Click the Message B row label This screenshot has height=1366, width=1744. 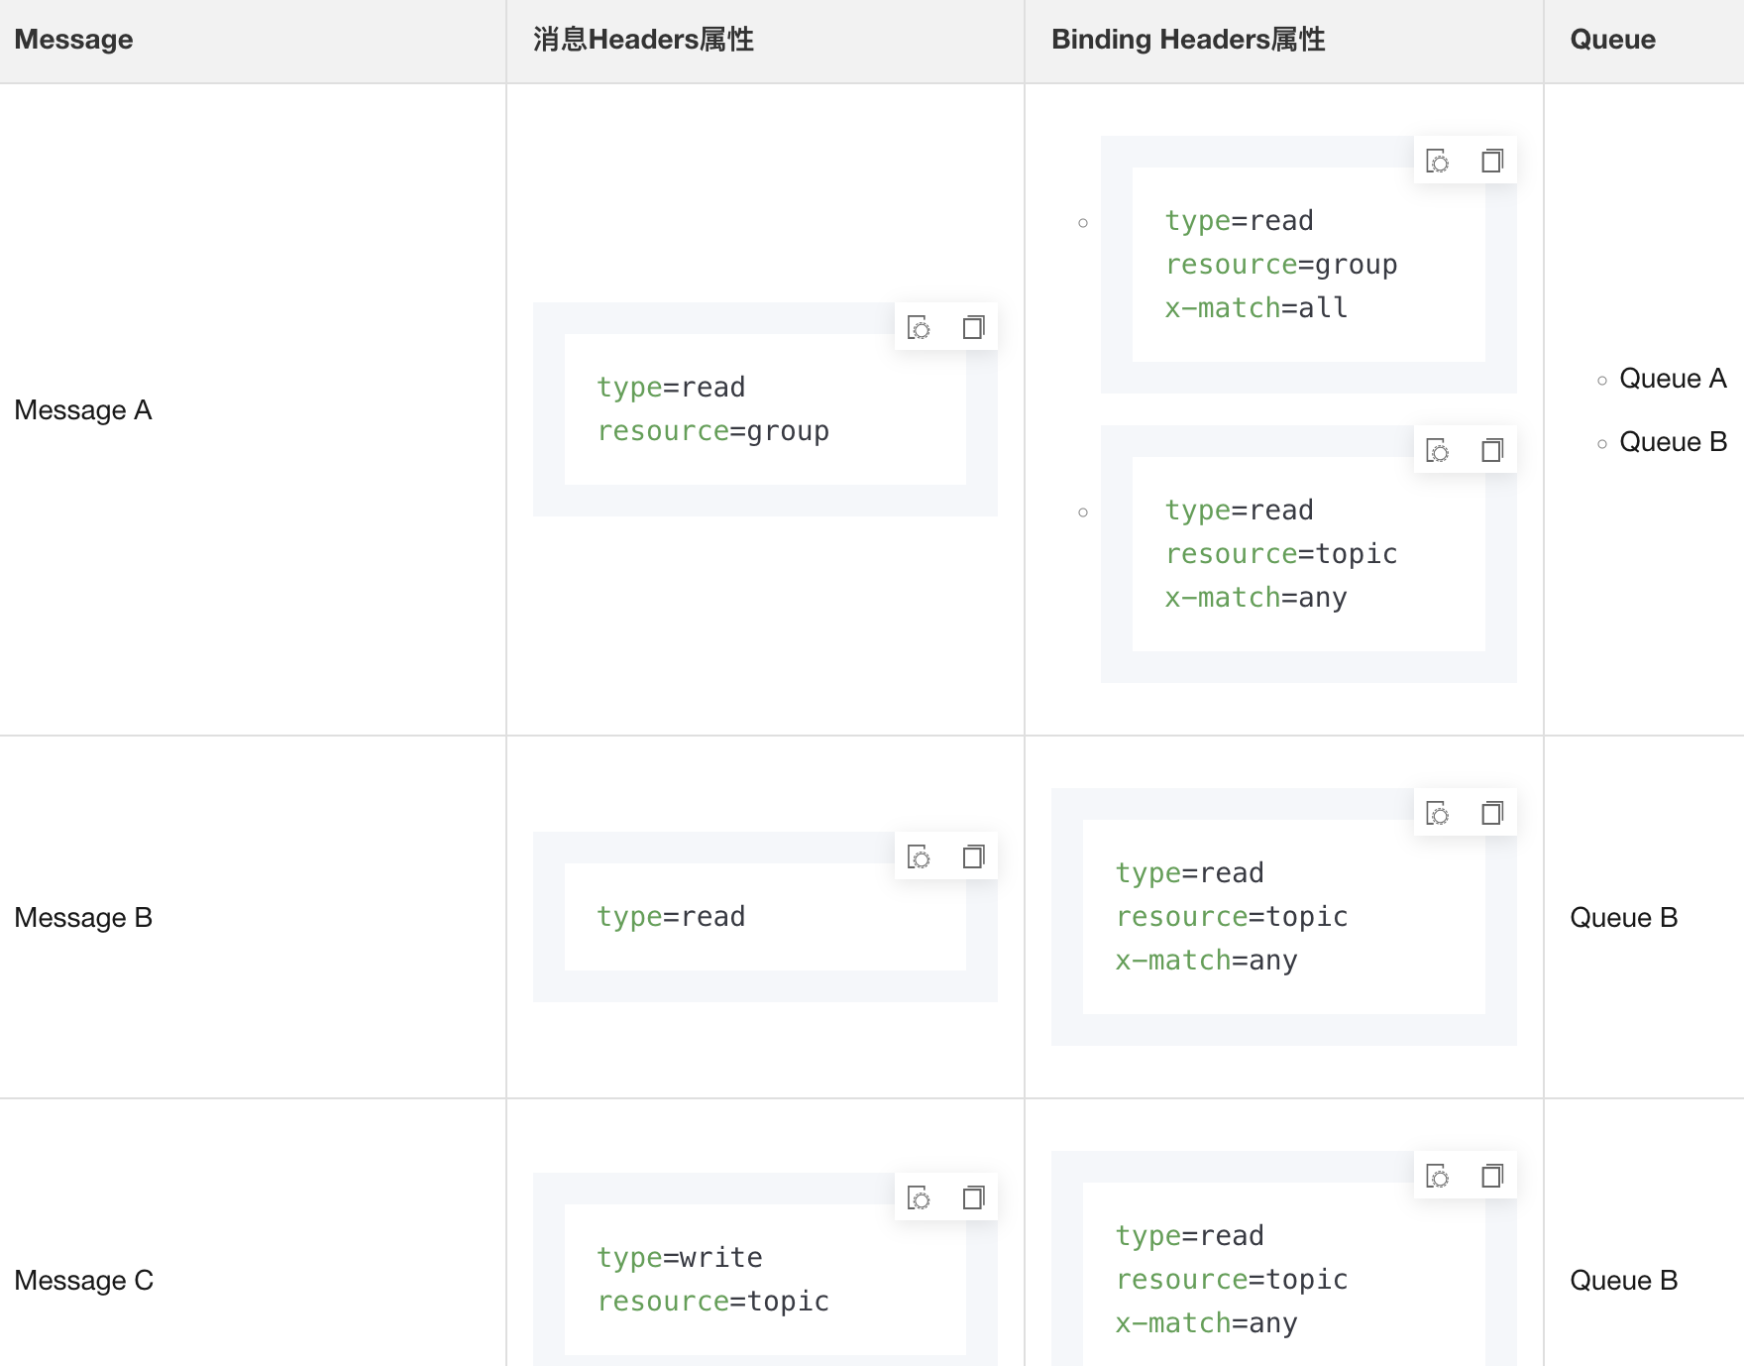click(x=83, y=918)
